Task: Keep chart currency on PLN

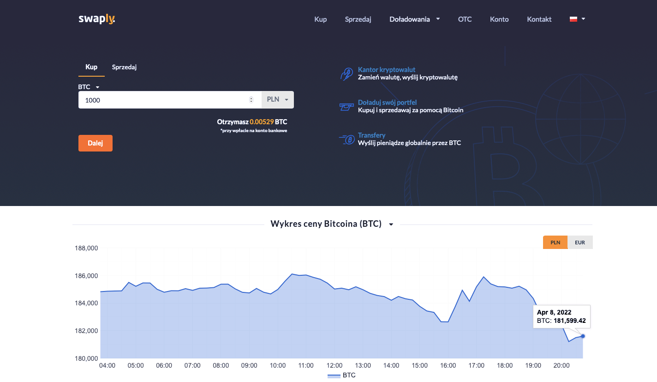Action: click(x=555, y=242)
